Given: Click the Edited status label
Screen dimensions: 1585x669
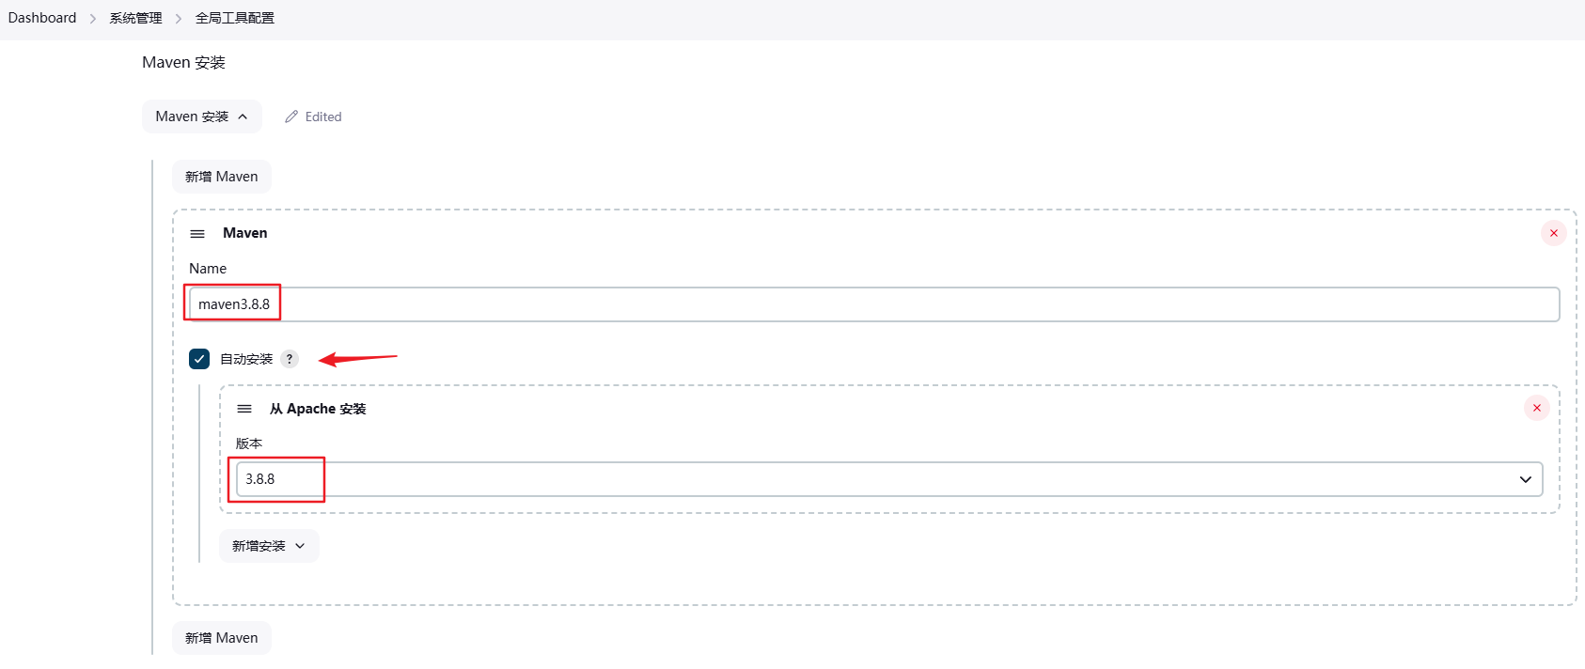Looking at the screenshot, I should click(323, 117).
